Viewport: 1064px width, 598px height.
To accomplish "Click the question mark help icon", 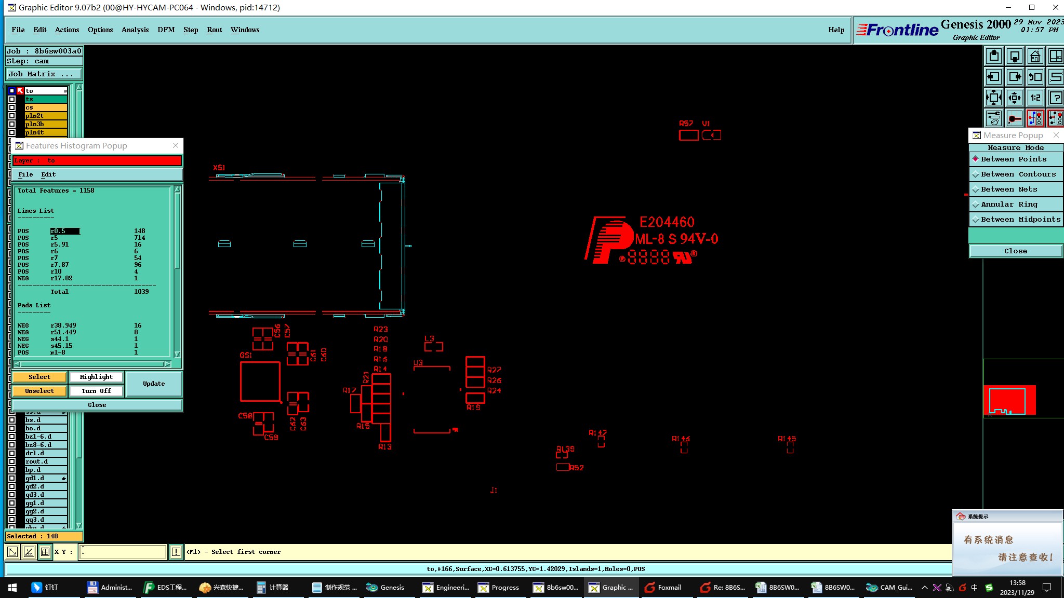I will click(x=1056, y=98).
